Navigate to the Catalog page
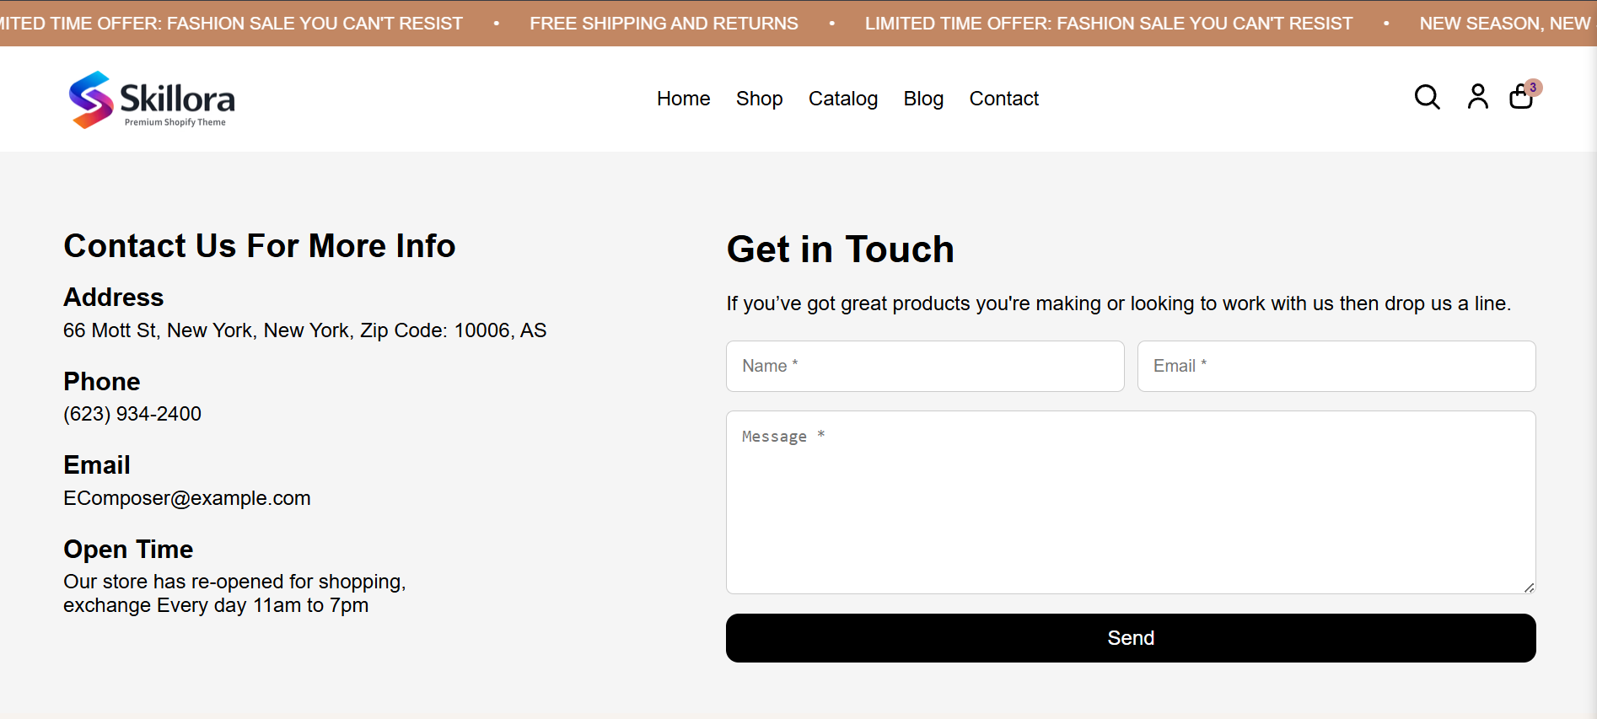Viewport: 1597px width, 719px height. tap(842, 99)
